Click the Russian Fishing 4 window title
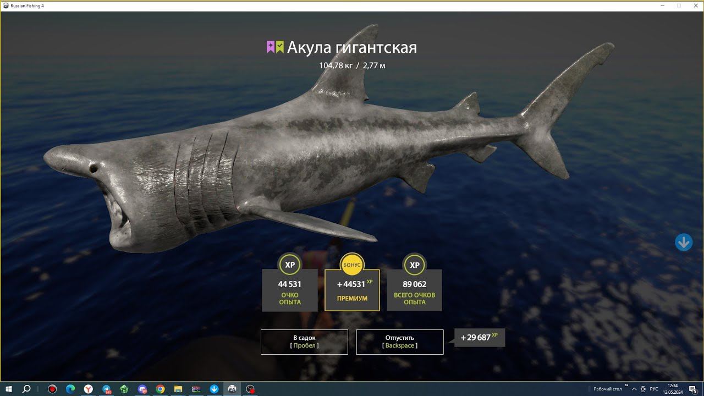704x396 pixels. pyautogui.click(x=28, y=5)
